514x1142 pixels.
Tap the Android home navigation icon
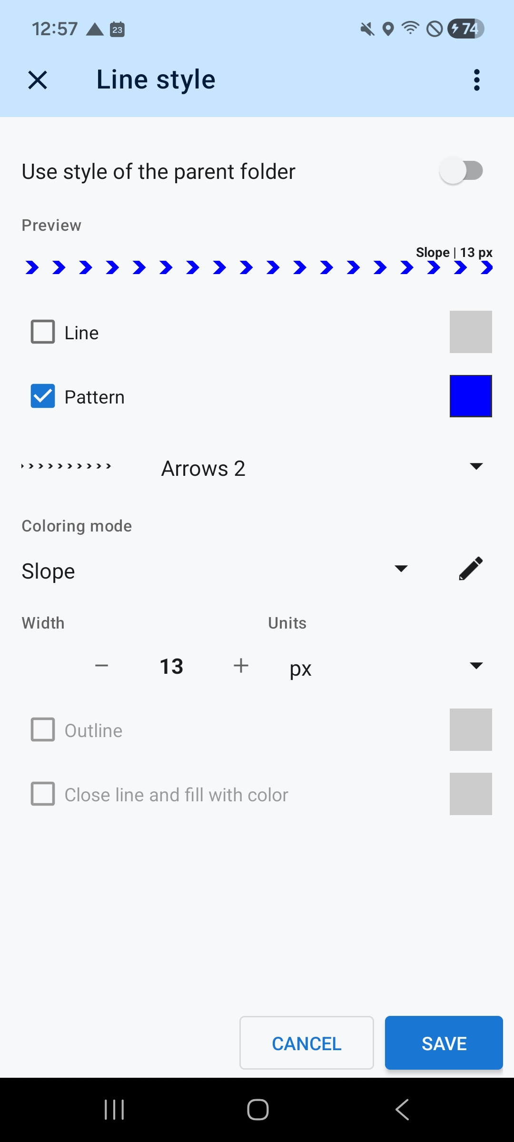(x=257, y=1110)
